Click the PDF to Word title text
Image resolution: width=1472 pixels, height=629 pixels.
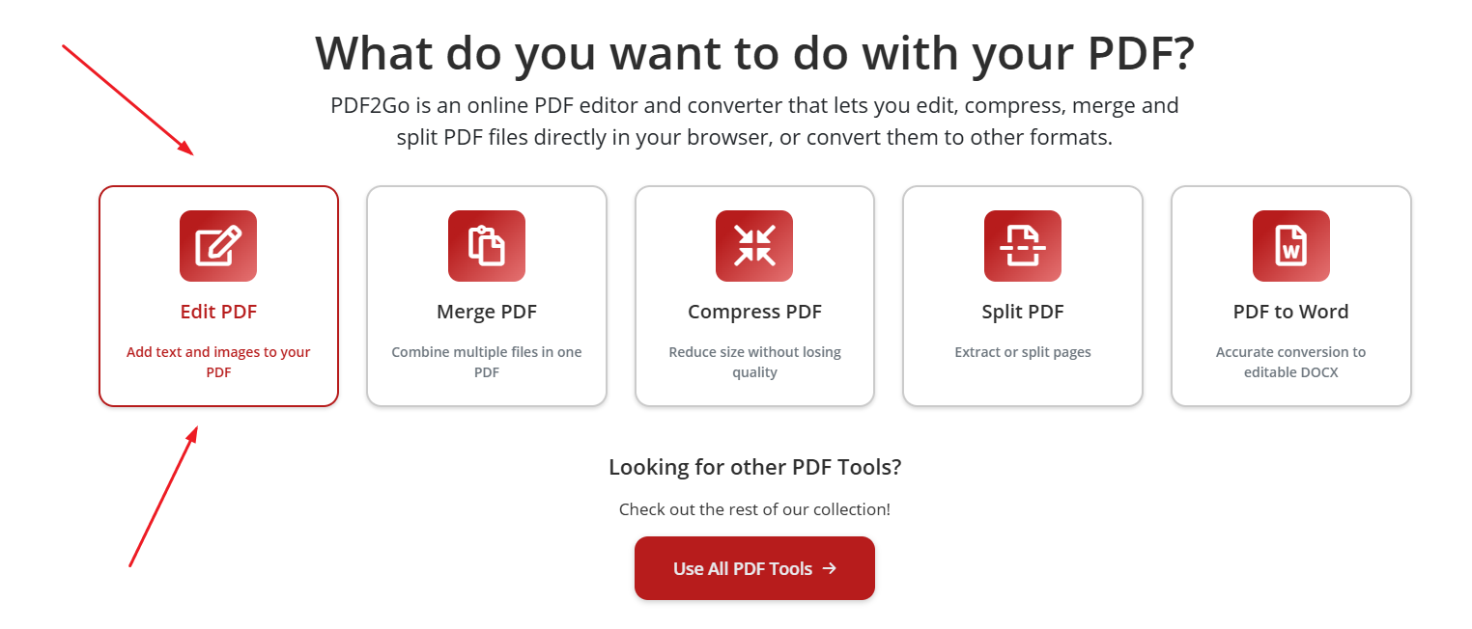tap(1290, 312)
